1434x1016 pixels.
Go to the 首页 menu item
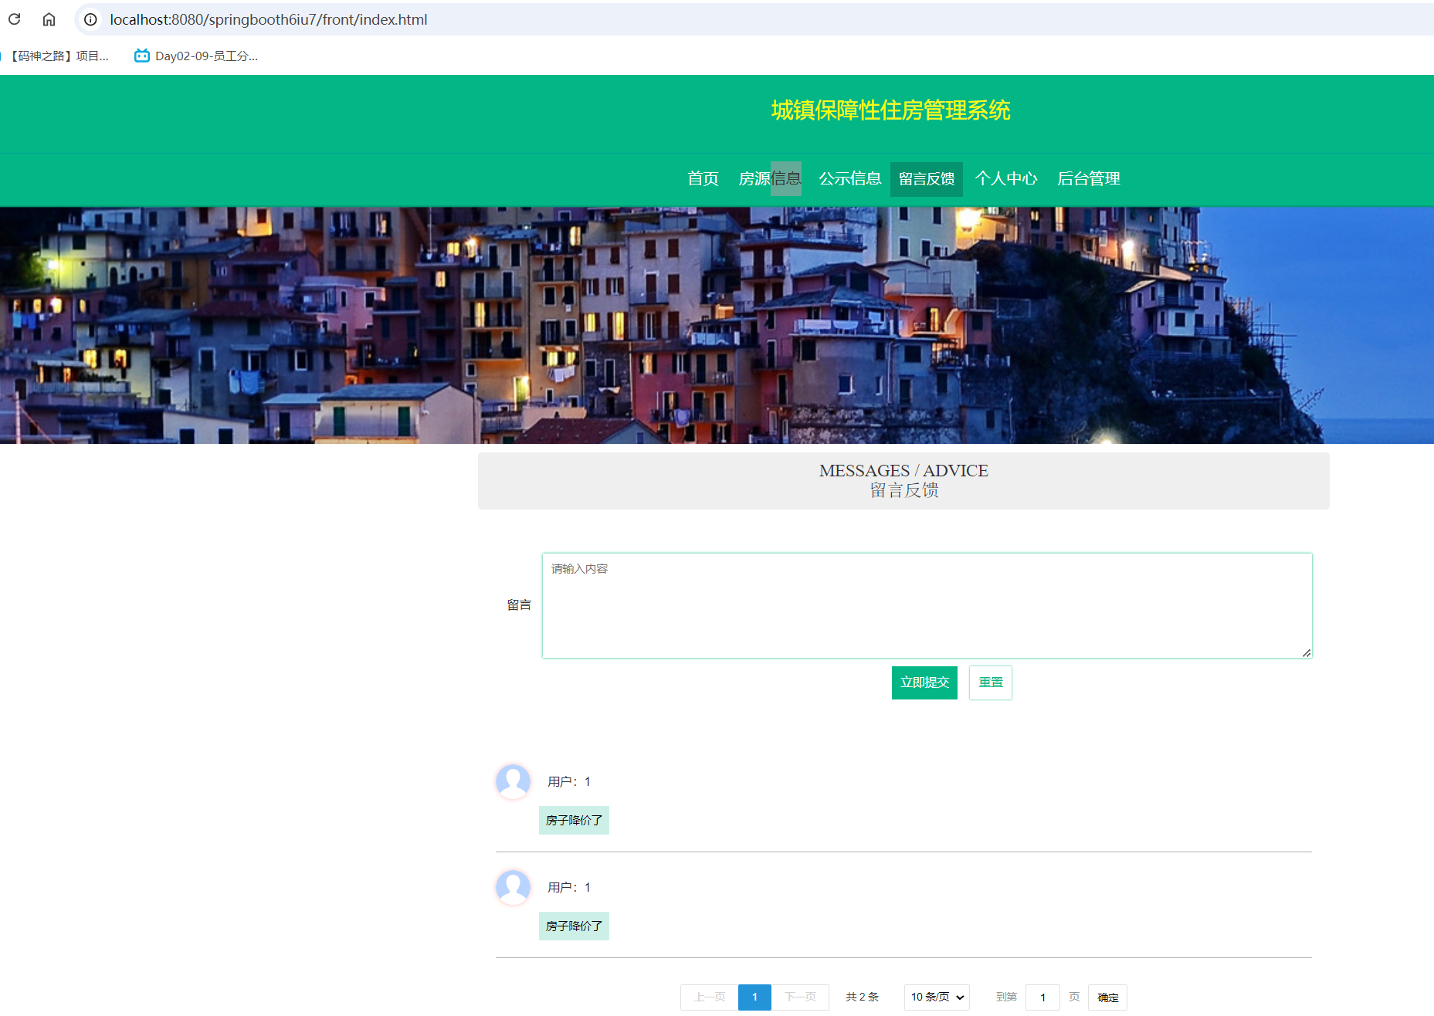tap(703, 178)
